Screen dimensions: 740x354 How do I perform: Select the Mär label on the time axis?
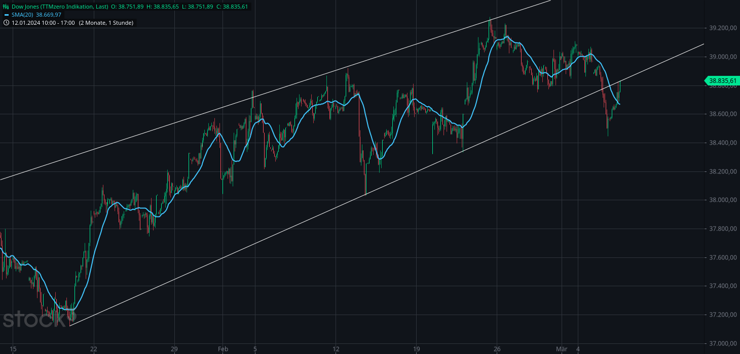(561, 348)
